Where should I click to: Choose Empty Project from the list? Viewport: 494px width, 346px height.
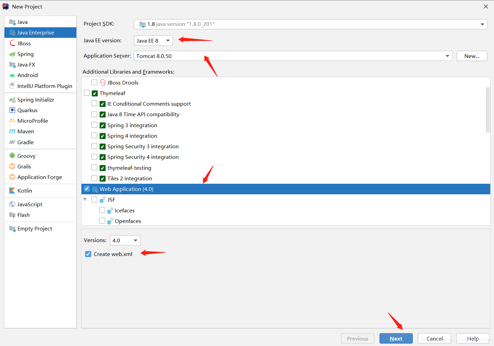point(40,229)
